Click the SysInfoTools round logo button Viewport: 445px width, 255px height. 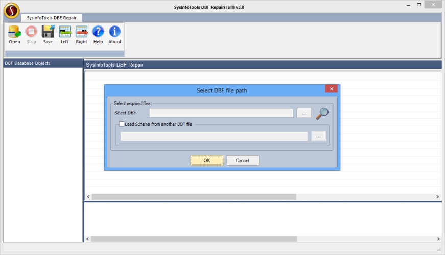pyautogui.click(x=11, y=11)
